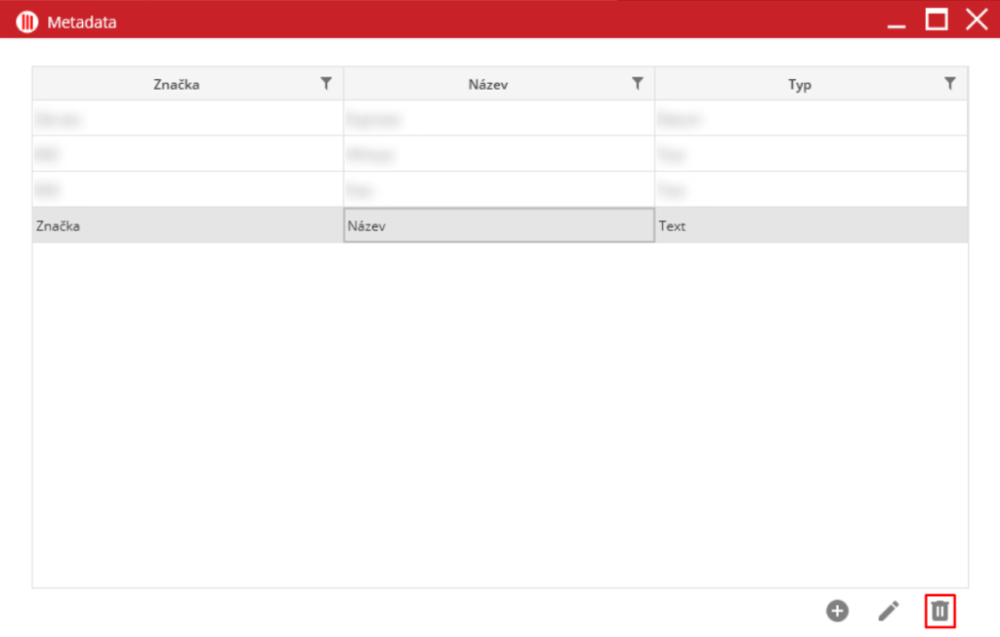Click the trash delete icon
Screen dimensions: 1000x637
tap(939, 611)
